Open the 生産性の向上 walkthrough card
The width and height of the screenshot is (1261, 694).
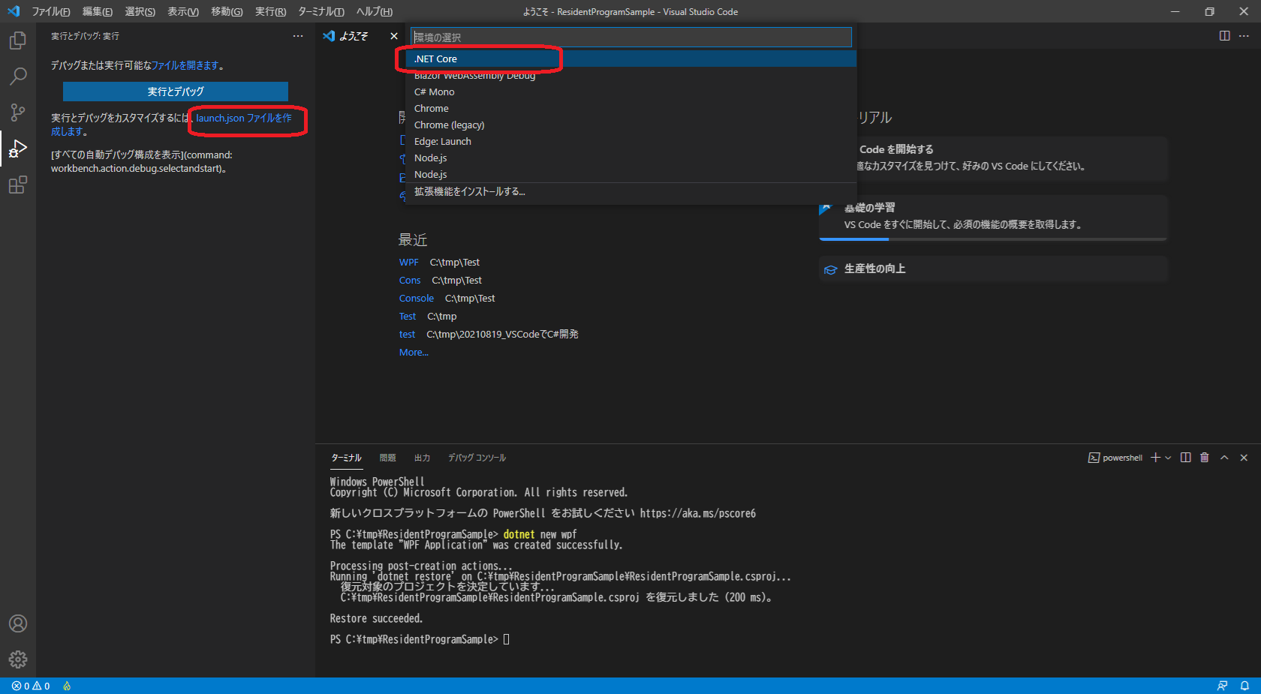pyautogui.click(x=993, y=269)
